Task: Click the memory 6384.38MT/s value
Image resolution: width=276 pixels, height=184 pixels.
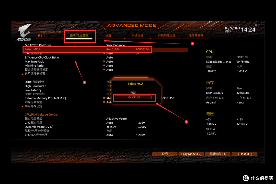Action: click(214, 93)
